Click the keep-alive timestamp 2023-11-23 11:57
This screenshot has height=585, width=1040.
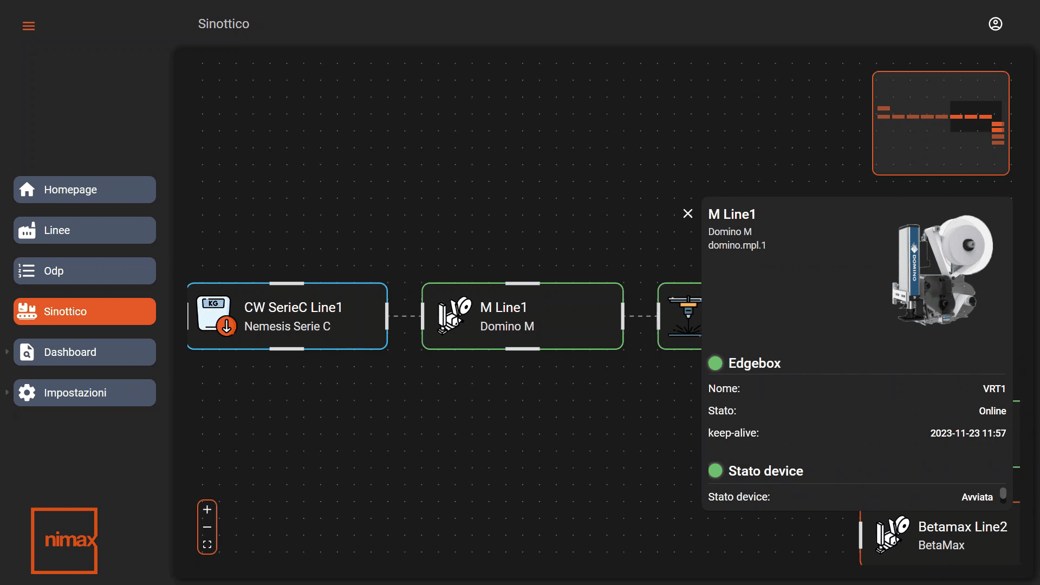tap(968, 433)
